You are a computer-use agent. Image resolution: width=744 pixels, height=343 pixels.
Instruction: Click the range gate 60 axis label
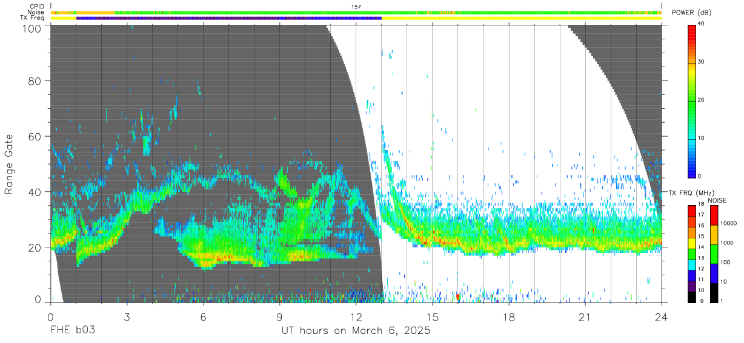[35, 137]
